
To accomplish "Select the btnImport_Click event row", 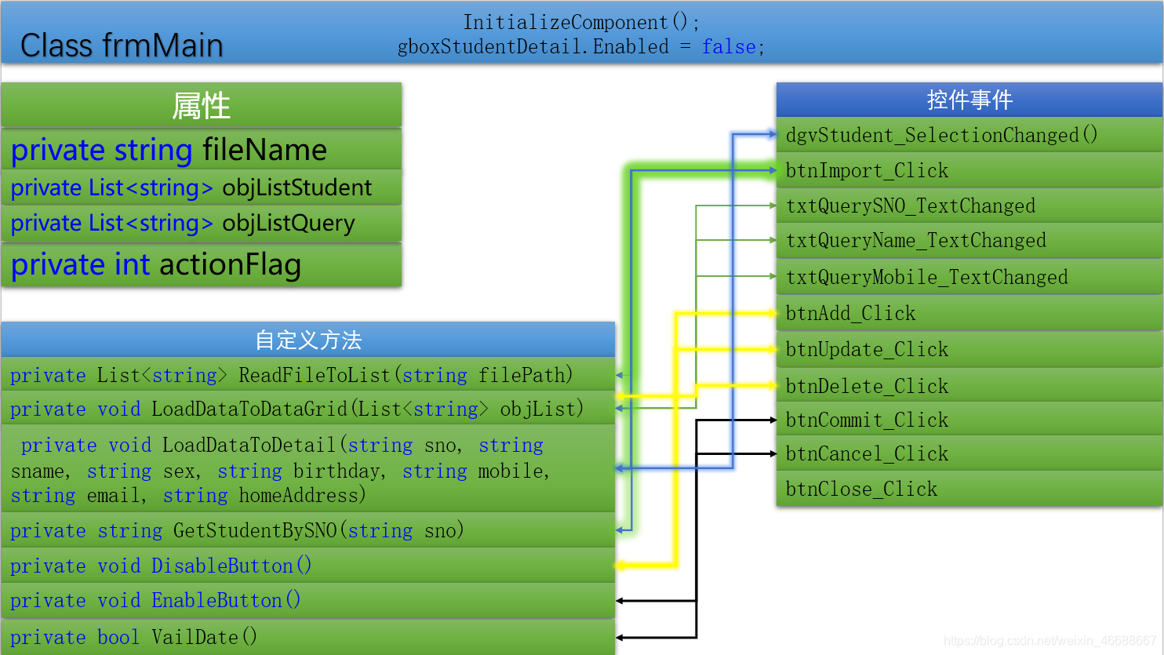I will coord(969,170).
